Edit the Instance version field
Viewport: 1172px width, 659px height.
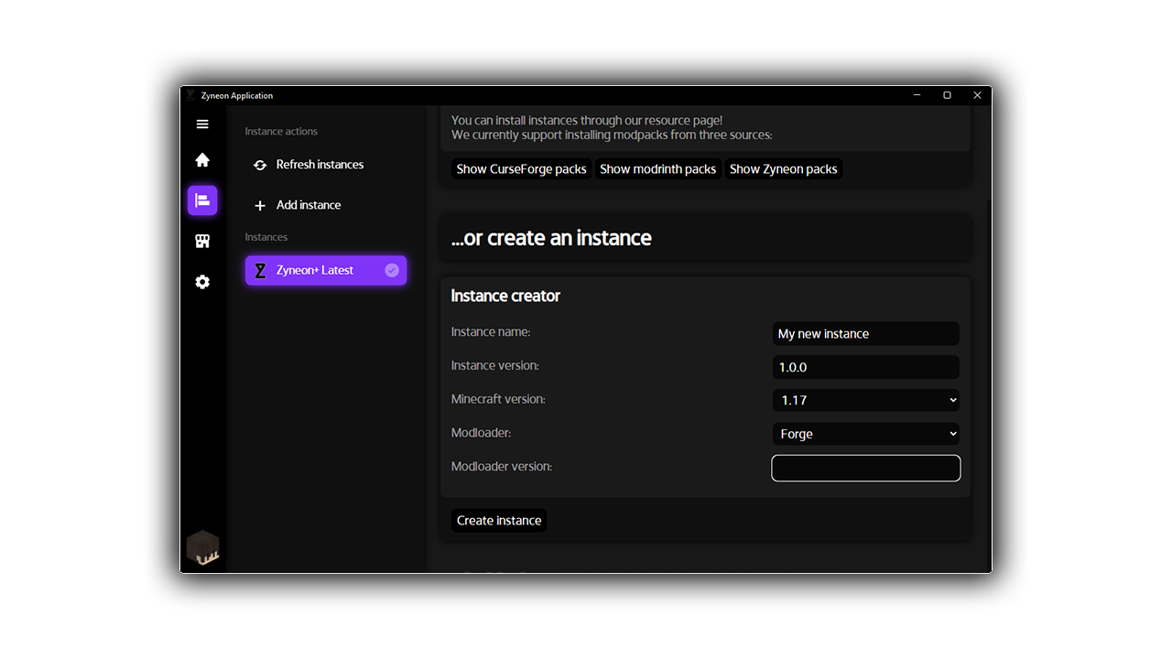point(865,367)
